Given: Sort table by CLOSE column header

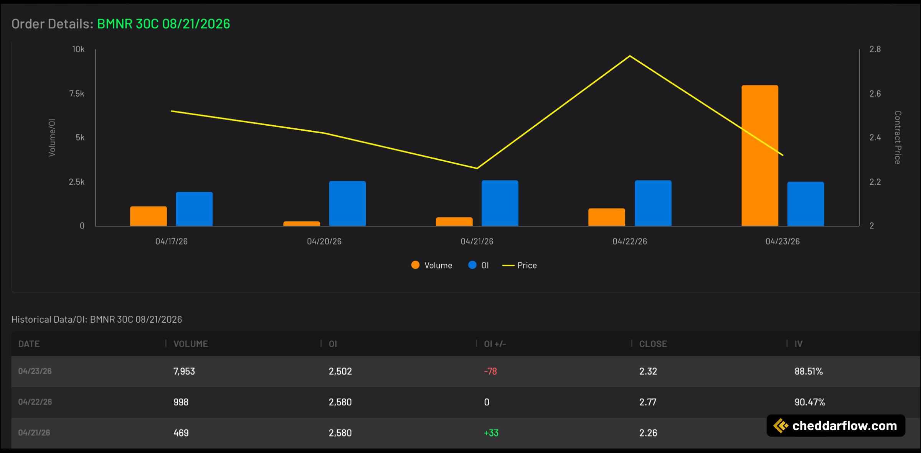Looking at the screenshot, I should [653, 344].
